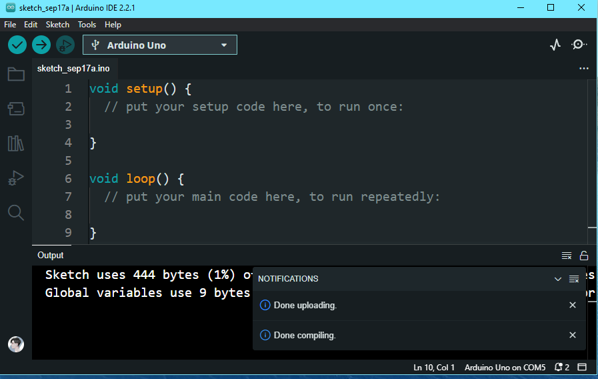Open the Edit menu
Screen dimensions: 598x379
tap(31, 25)
